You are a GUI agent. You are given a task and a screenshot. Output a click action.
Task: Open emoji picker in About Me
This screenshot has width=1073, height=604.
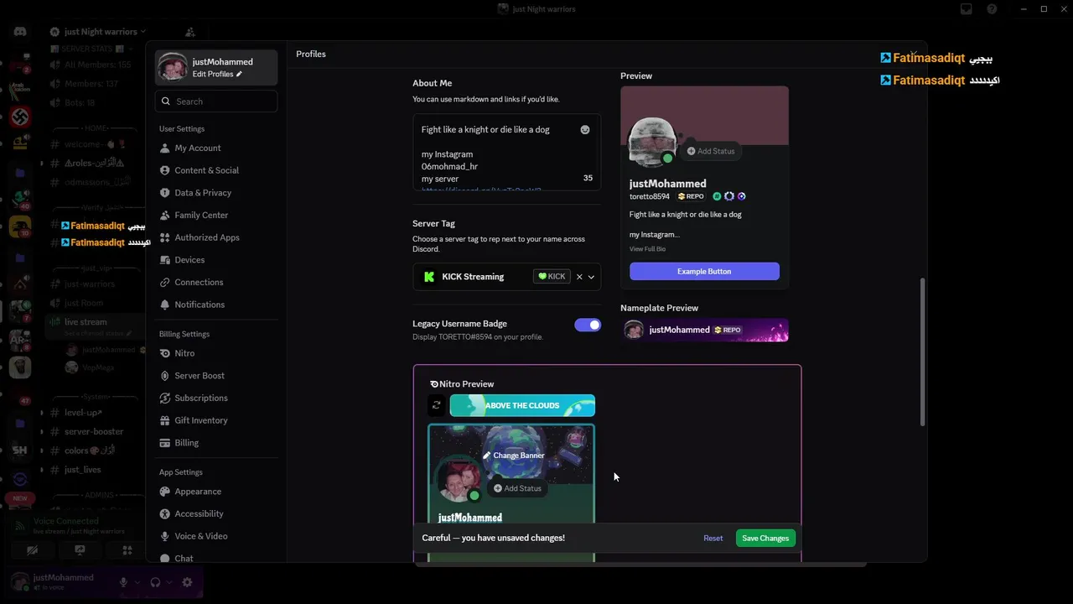pos(585,129)
